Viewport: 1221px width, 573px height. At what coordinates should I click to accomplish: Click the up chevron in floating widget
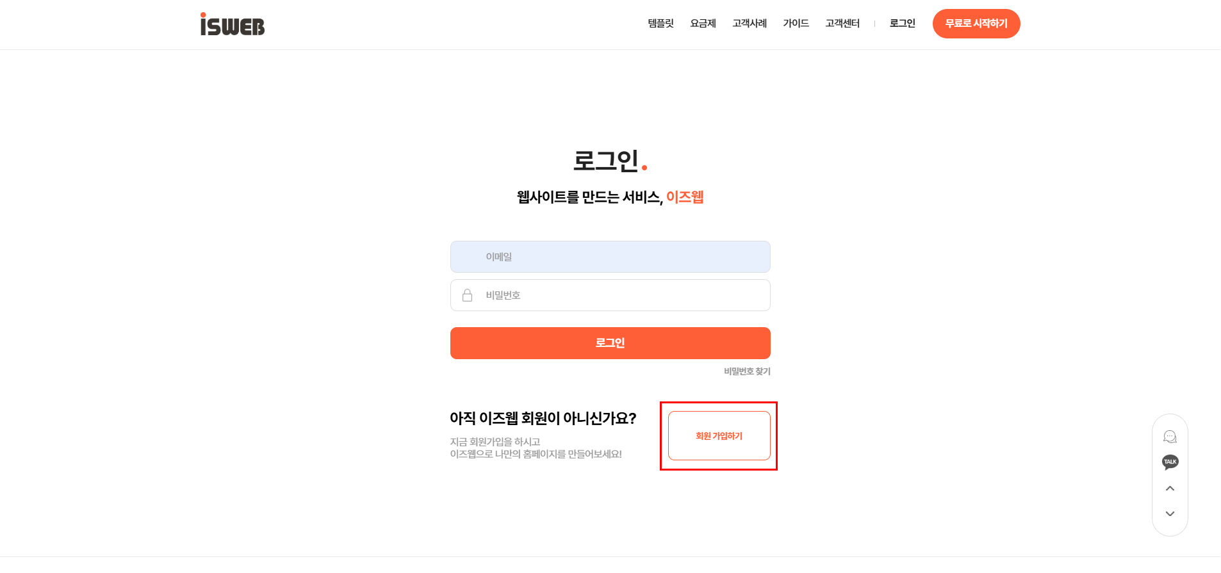tap(1170, 488)
